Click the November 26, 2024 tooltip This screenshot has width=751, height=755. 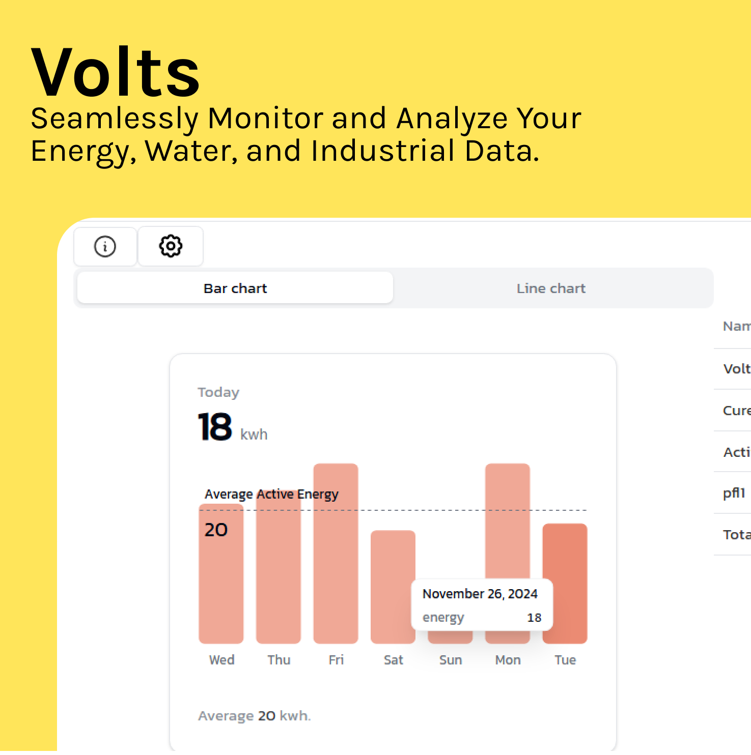point(481,604)
